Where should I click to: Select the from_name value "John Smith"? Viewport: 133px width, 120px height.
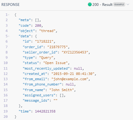click(62, 90)
